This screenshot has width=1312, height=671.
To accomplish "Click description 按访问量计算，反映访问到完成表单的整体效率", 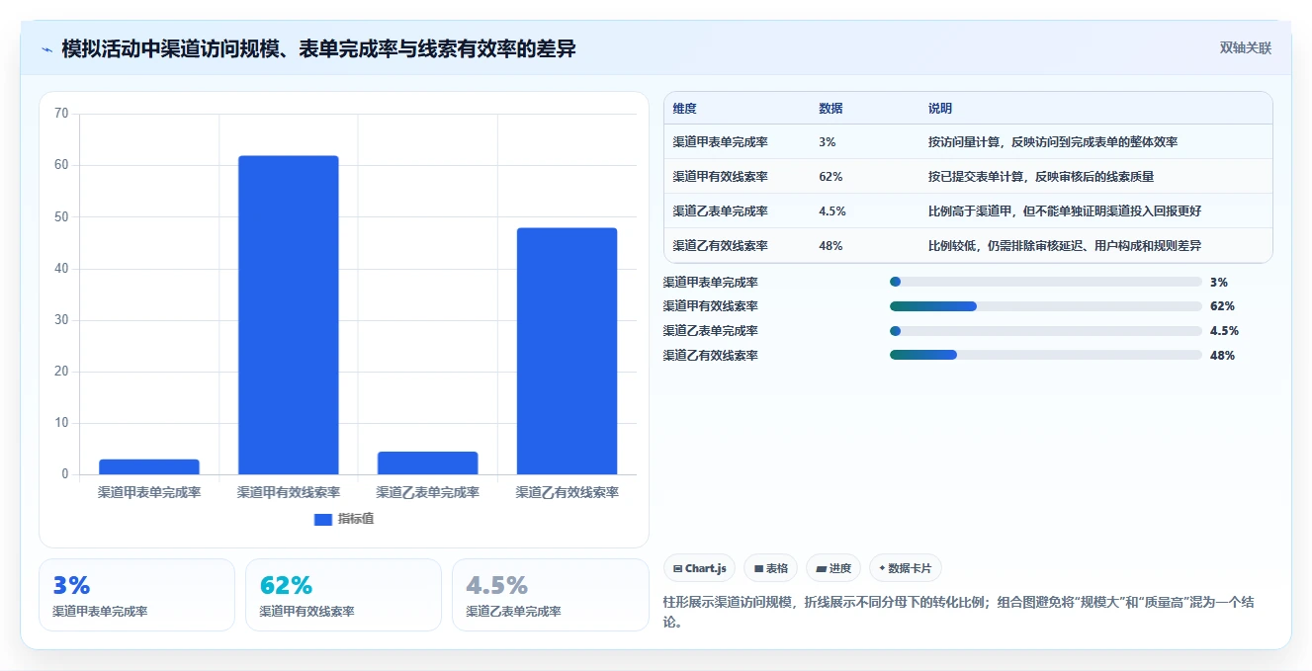I will [x=1053, y=142].
